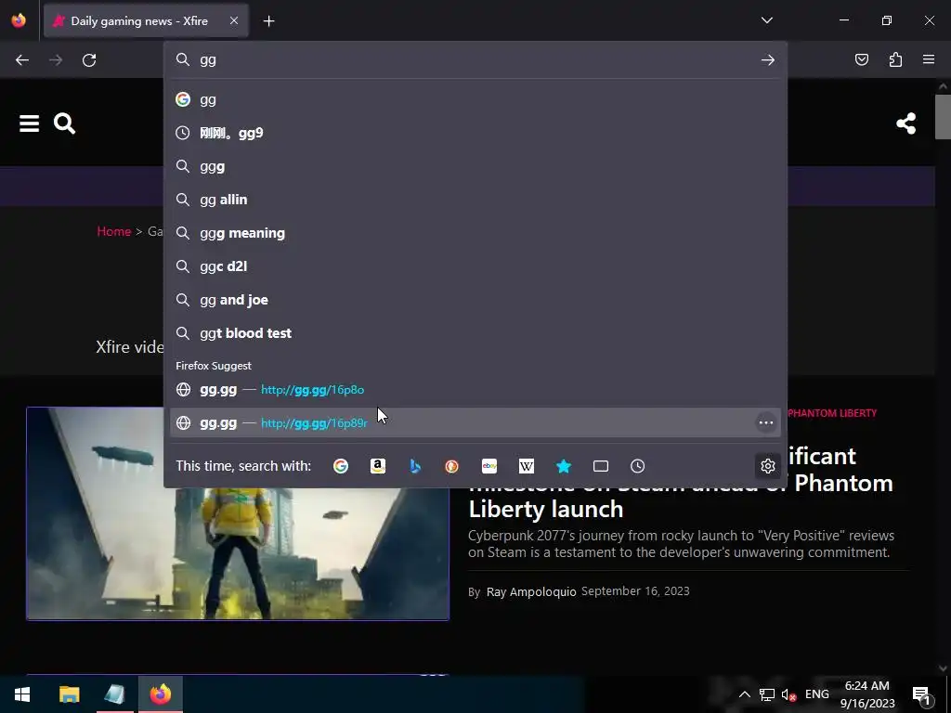Select the Google search suggestion gg
The image size is (951, 713).
click(475, 99)
